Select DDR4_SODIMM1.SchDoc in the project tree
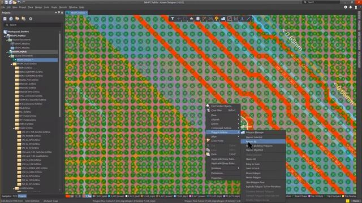This screenshot has width=362, height=203. (x=31, y=72)
